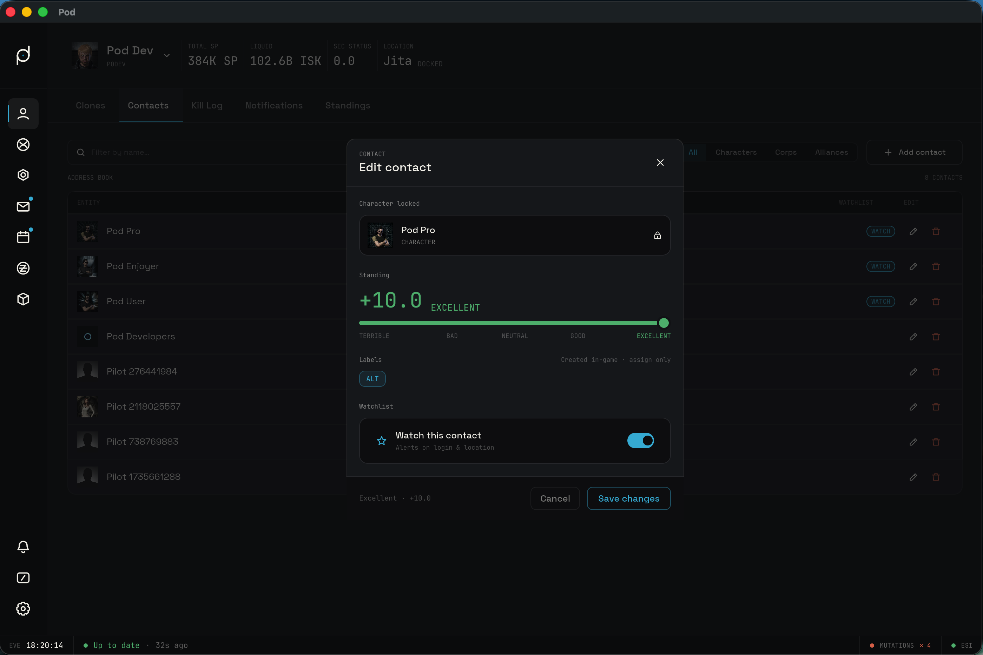Screen dimensions: 983x655
Task: Toggle WATCH badge on Pod Pro row
Action: [x=880, y=231]
